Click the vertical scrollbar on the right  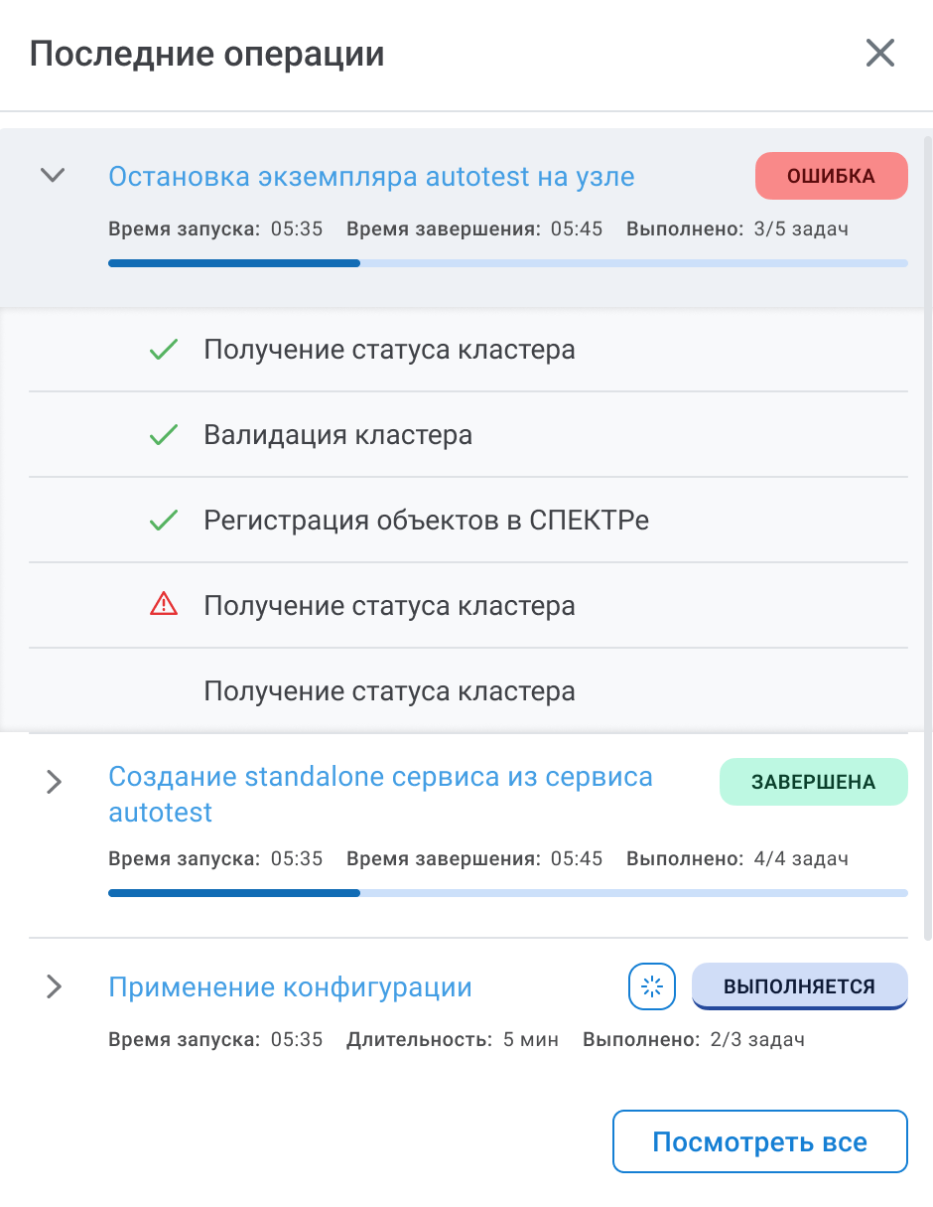tap(928, 536)
